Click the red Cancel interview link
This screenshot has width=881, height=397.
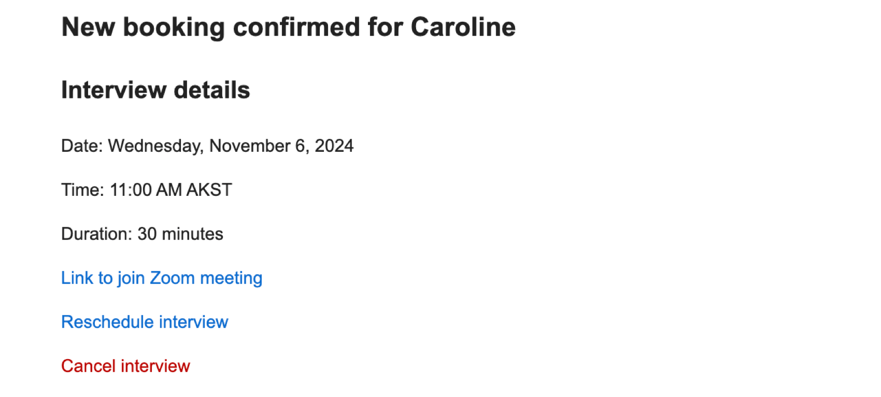(125, 366)
